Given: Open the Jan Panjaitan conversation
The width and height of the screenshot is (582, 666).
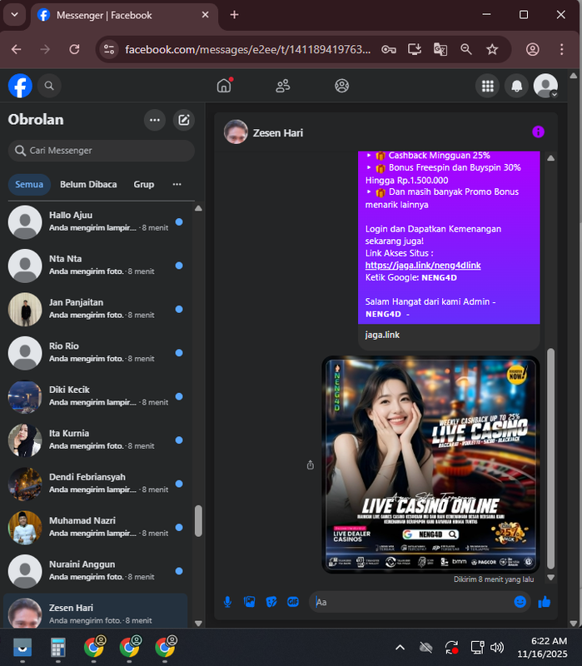Looking at the screenshot, I should pyautogui.click(x=96, y=309).
